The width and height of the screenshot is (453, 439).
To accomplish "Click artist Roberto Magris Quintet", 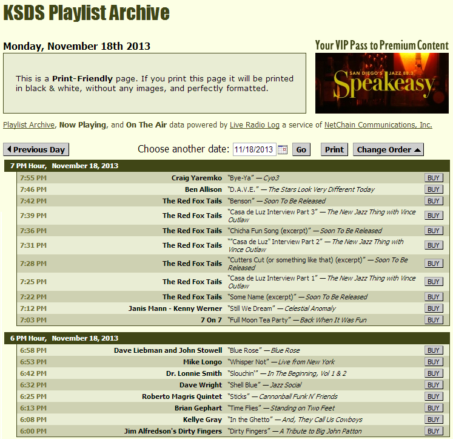I will 182,396.
